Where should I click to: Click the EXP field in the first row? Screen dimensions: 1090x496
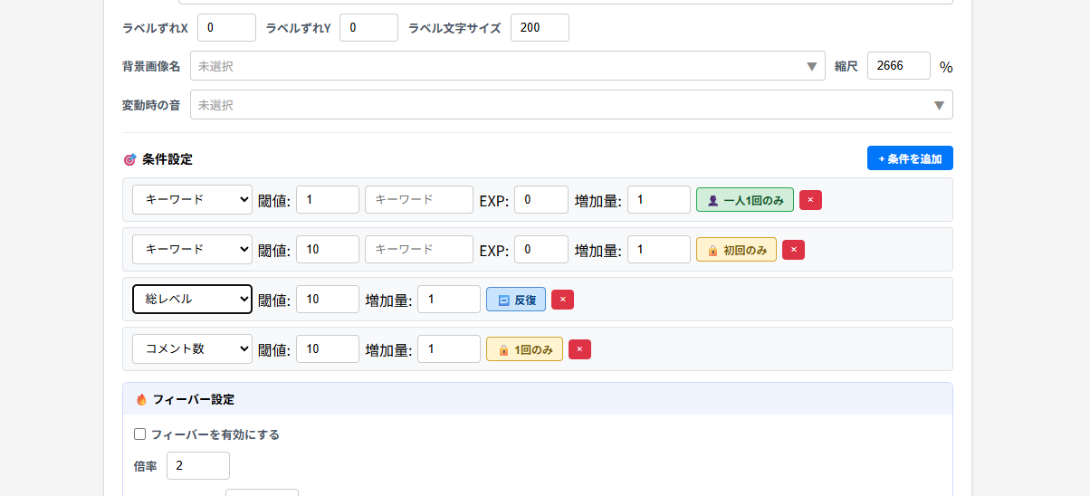tap(541, 199)
